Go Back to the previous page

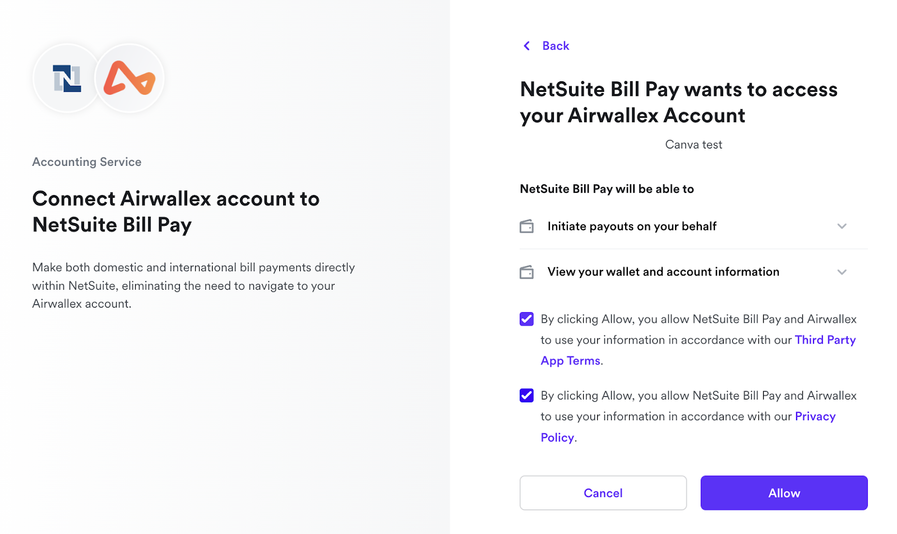[x=555, y=46]
